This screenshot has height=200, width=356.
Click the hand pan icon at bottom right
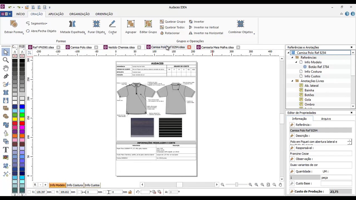click(x=280, y=185)
